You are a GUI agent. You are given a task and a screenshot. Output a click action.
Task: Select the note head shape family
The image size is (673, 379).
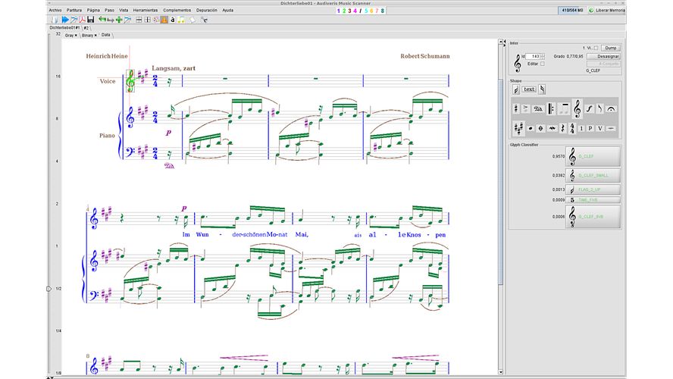531,128
